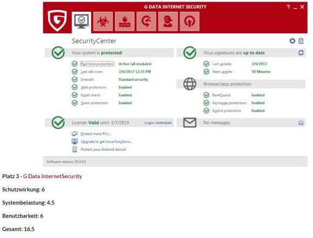Image resolution: width=313 pixels, height=238 pixels.
Task: Open the SecurityCenter monitor tab
Action: point(81,22)
